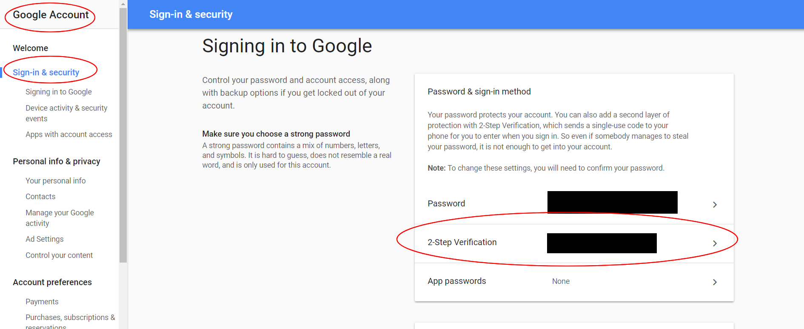
Task: Open the 2-Step Verification chevron arrow
Action: click(715, 243)
